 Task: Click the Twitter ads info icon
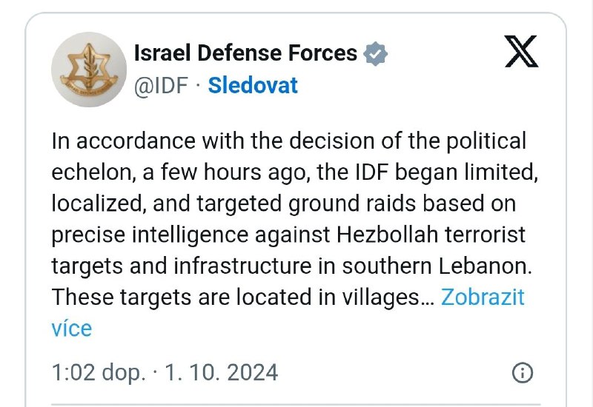[x=523, y=373]
